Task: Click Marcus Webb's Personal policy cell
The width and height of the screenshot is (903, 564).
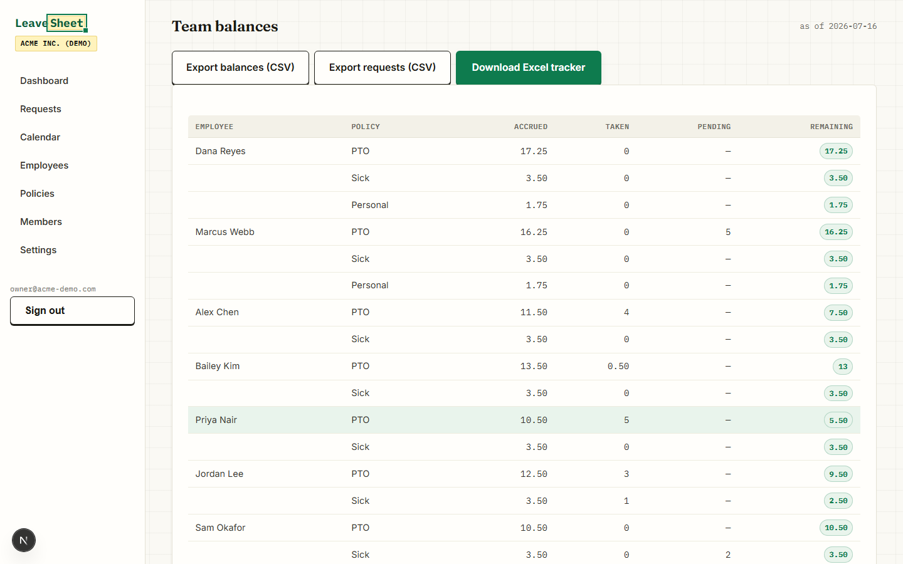Action: tap(370, 285)
